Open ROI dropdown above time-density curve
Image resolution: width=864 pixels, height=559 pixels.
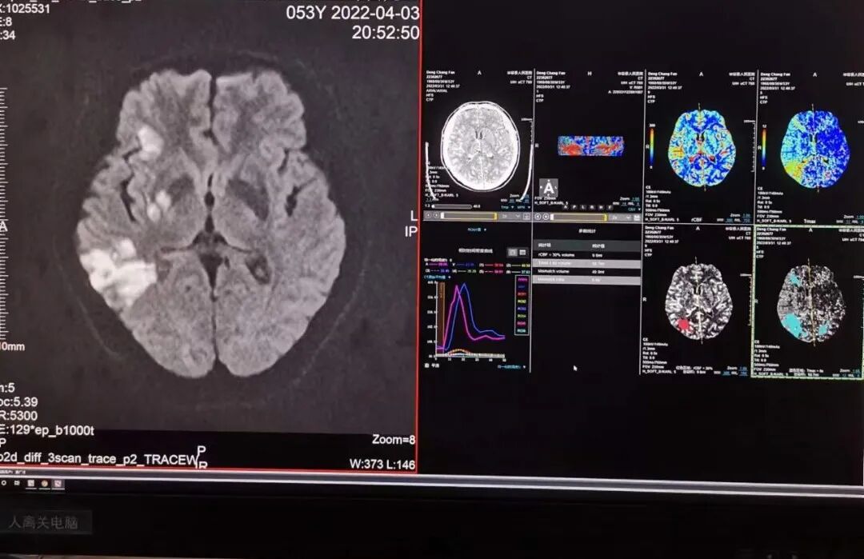pyautogui.click(x=477, y=230)
